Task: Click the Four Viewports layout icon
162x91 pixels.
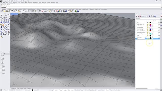Action: click(40, 11)
